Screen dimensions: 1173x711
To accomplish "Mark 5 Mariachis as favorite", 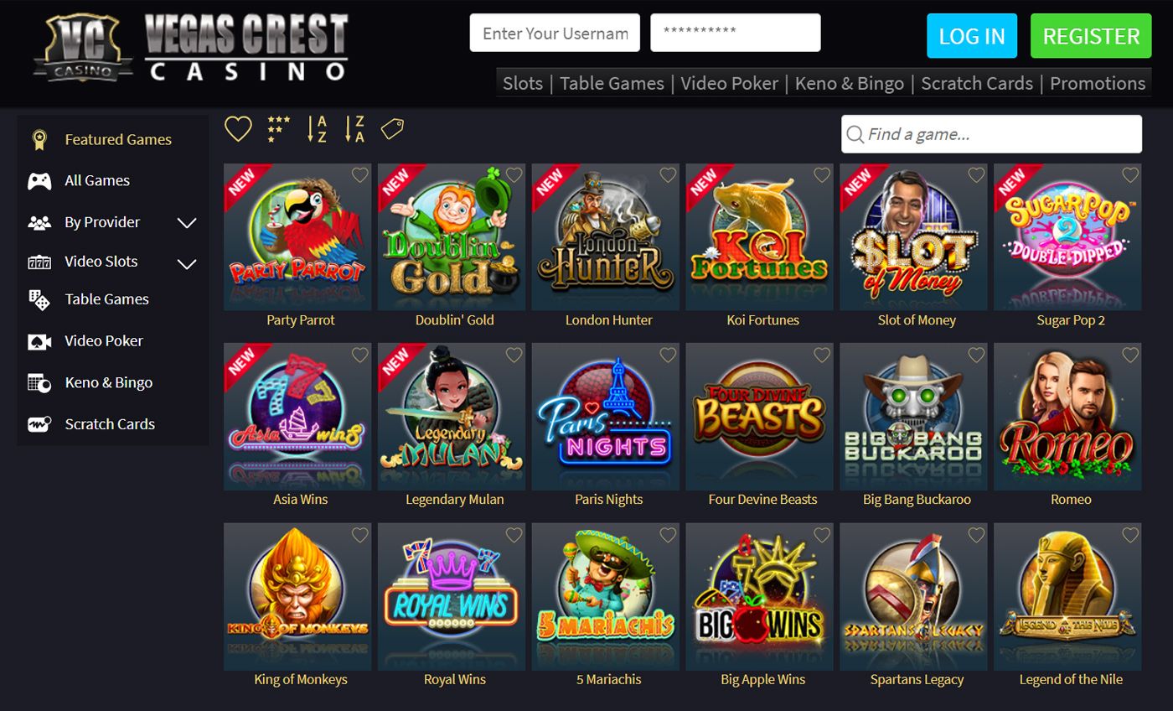I will tap(668, 535).
